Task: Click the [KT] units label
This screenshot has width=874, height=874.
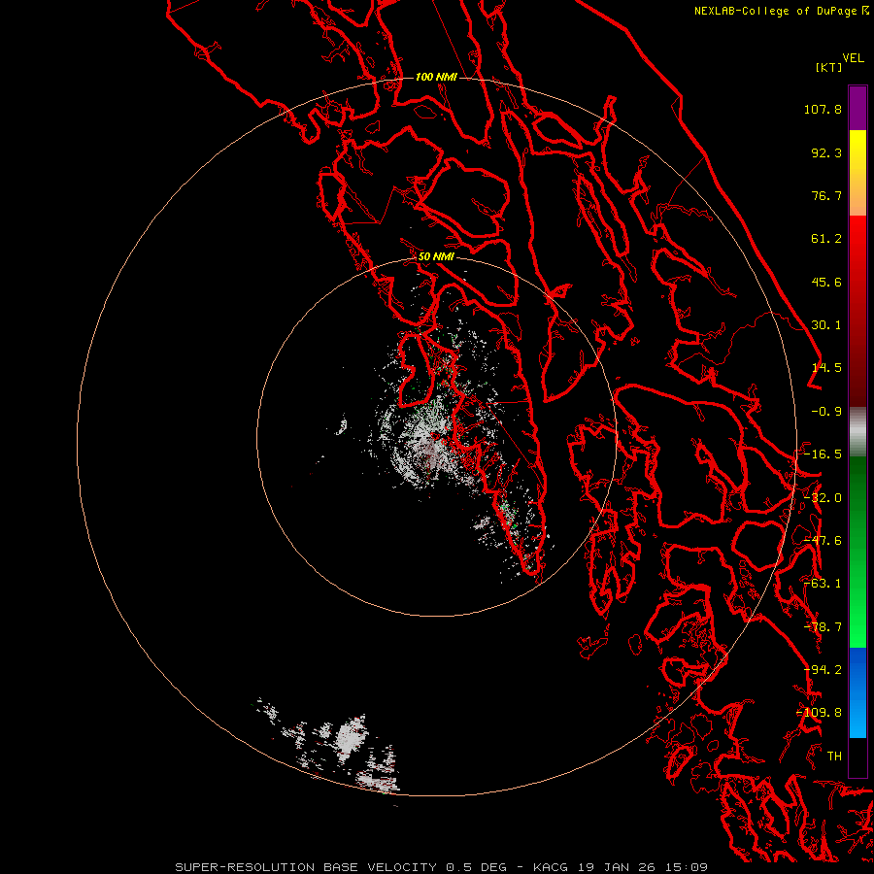Action: point(829,67)
